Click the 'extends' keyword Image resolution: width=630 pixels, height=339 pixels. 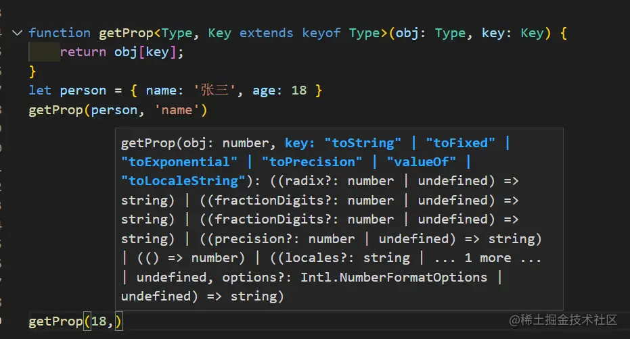coord(266,33)
